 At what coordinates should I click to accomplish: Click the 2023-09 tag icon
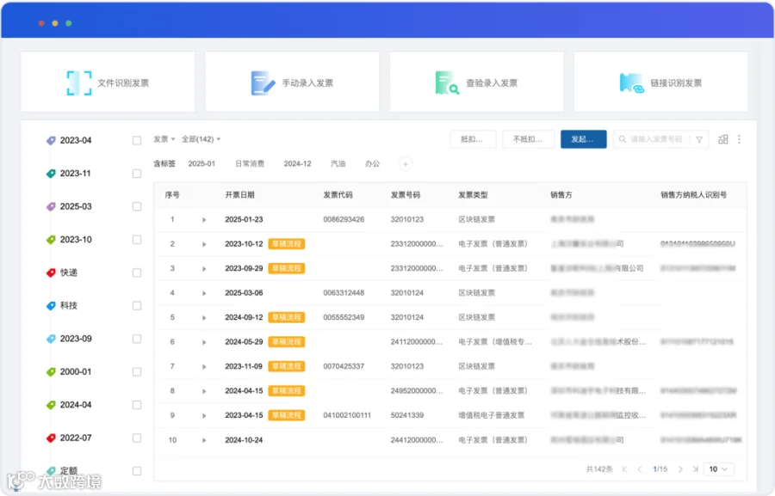pos(51,339)
